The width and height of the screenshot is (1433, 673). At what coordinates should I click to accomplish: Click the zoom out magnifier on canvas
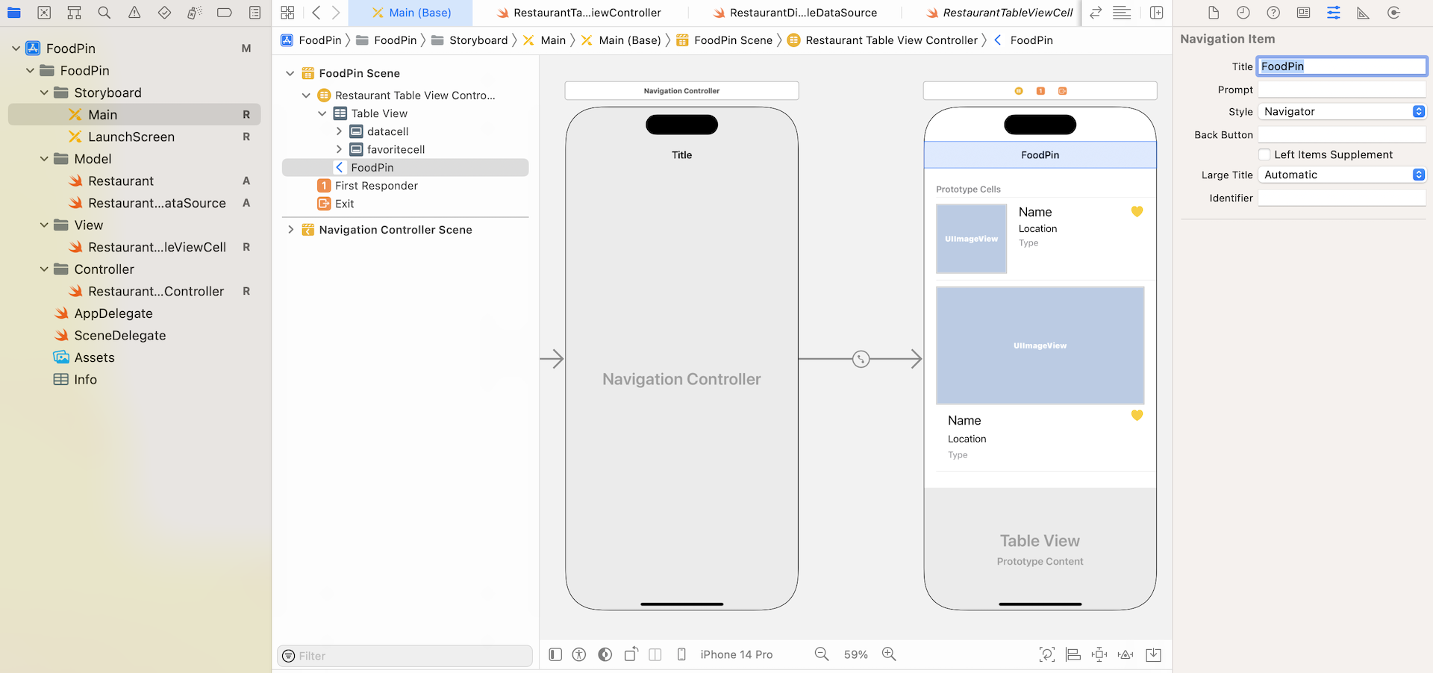(821, 654)
